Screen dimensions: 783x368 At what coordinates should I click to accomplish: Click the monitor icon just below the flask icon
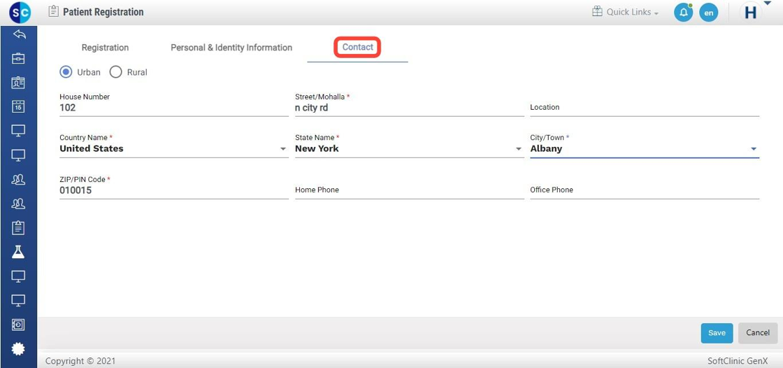pyautogui.click(x=18, y=276)
